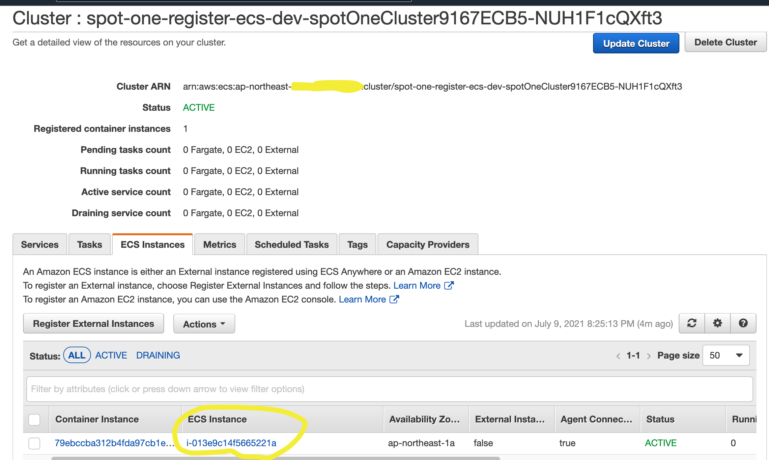Click the filter by attributes input field
The height and width of the screenshot is (460, 769).
(389, 389)
